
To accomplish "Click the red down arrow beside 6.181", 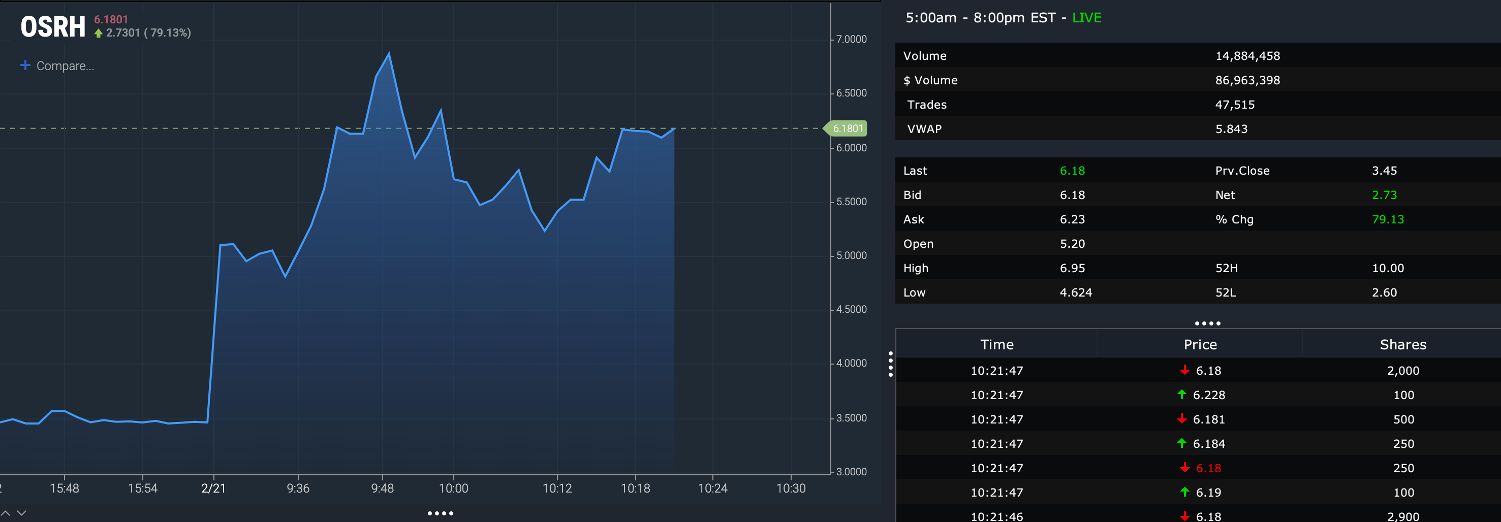I will coord(1182,419).
